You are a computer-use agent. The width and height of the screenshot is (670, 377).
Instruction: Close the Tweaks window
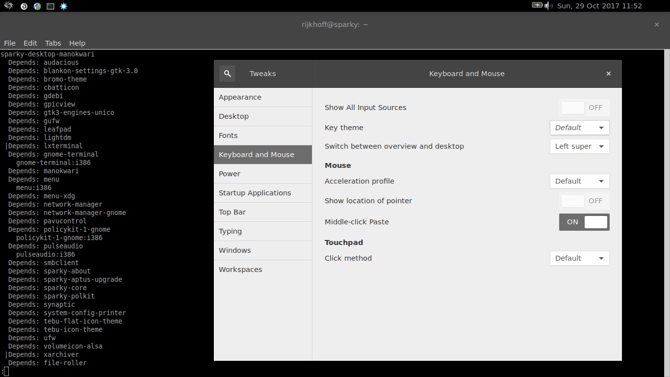609,74
